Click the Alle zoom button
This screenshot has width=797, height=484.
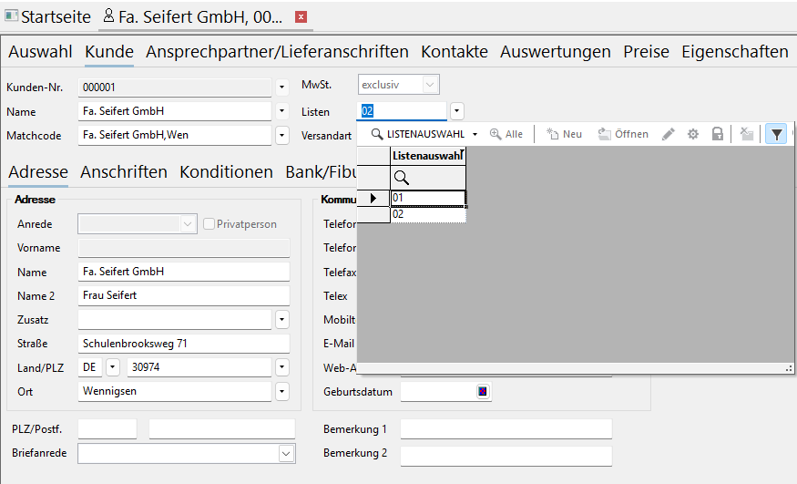point(506,134)
